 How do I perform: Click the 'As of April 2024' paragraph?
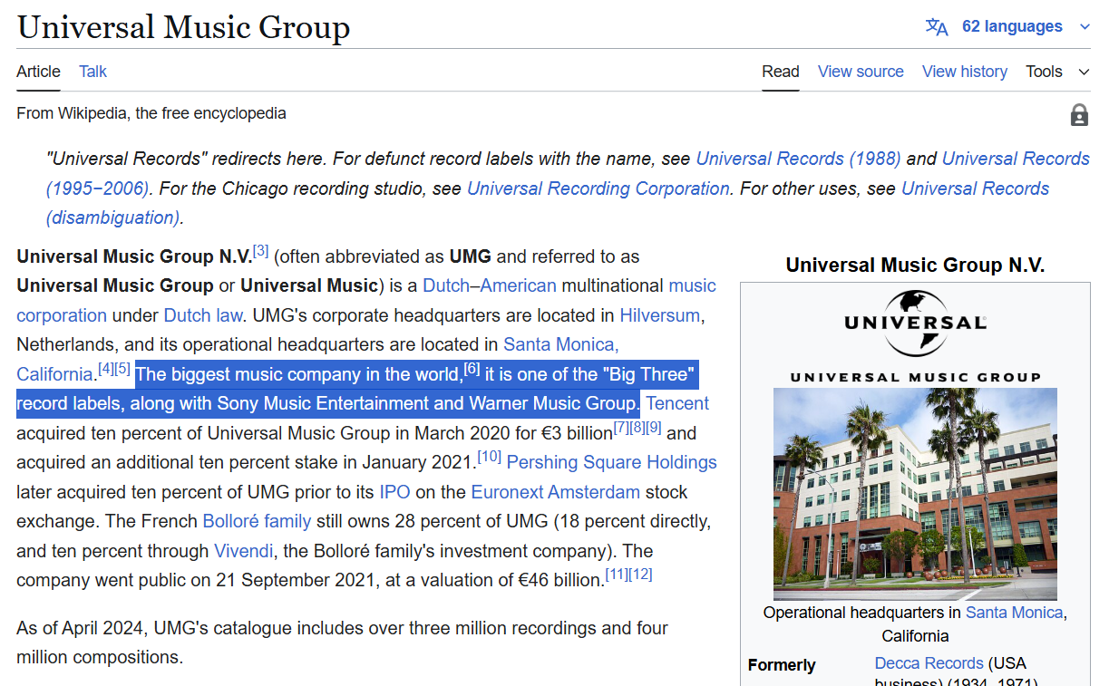[342, 643]
